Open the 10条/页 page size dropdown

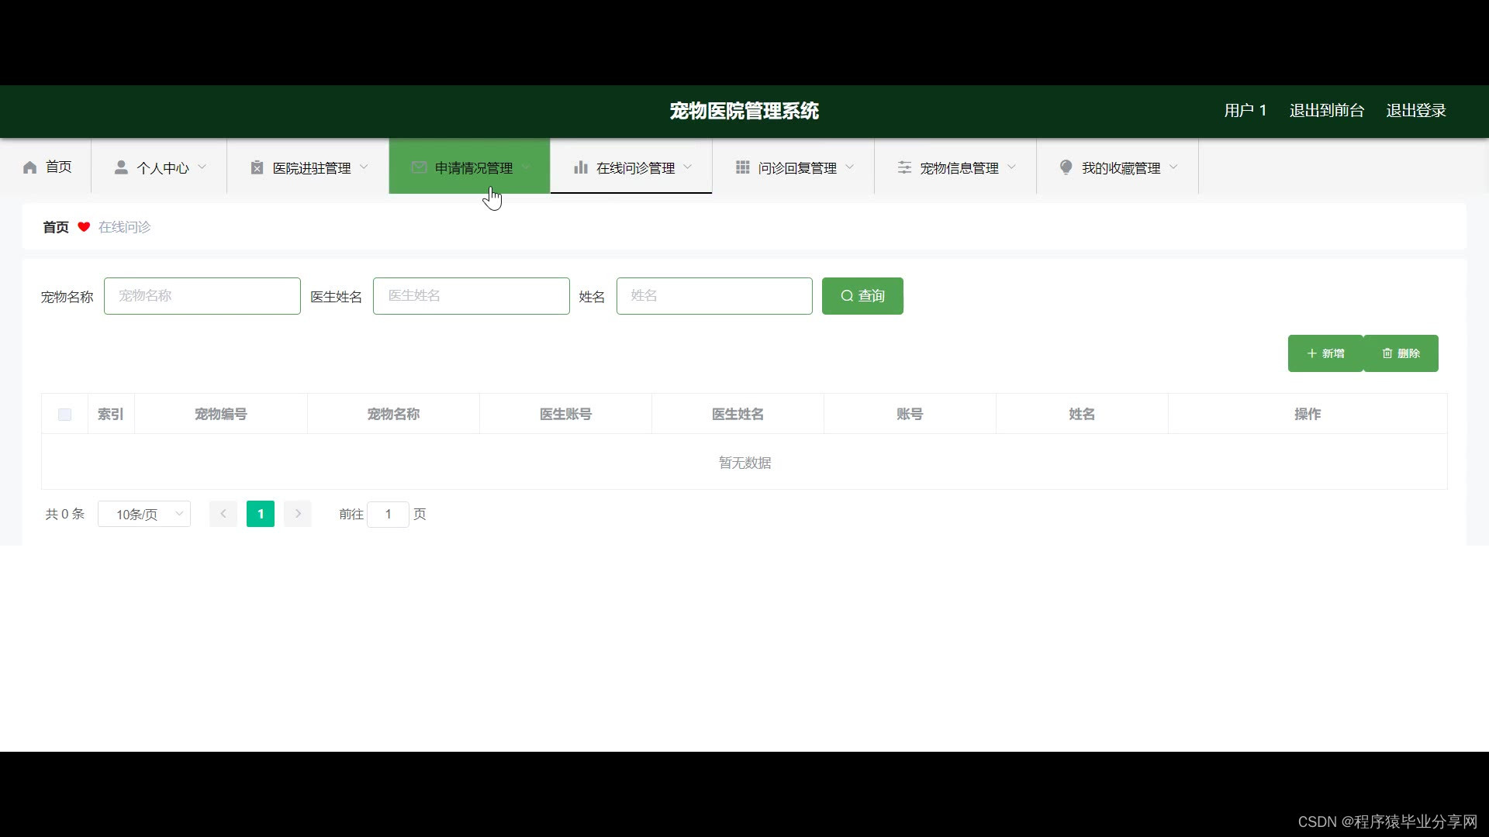click(144, 514)
